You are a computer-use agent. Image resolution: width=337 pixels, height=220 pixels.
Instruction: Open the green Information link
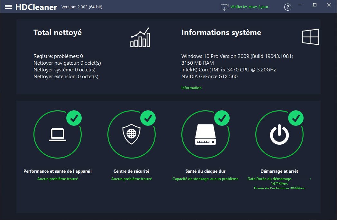[x=191, y=88]
